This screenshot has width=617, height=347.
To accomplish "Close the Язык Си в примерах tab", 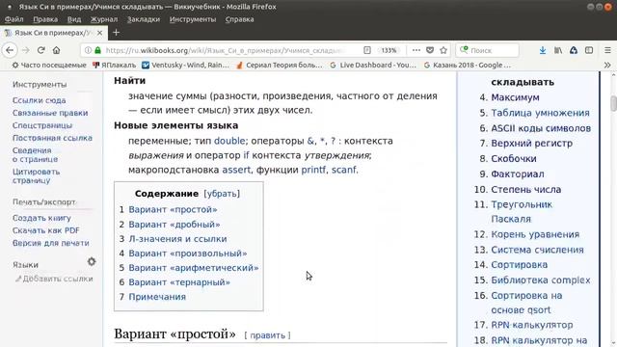I will click(x=99, y=33).
